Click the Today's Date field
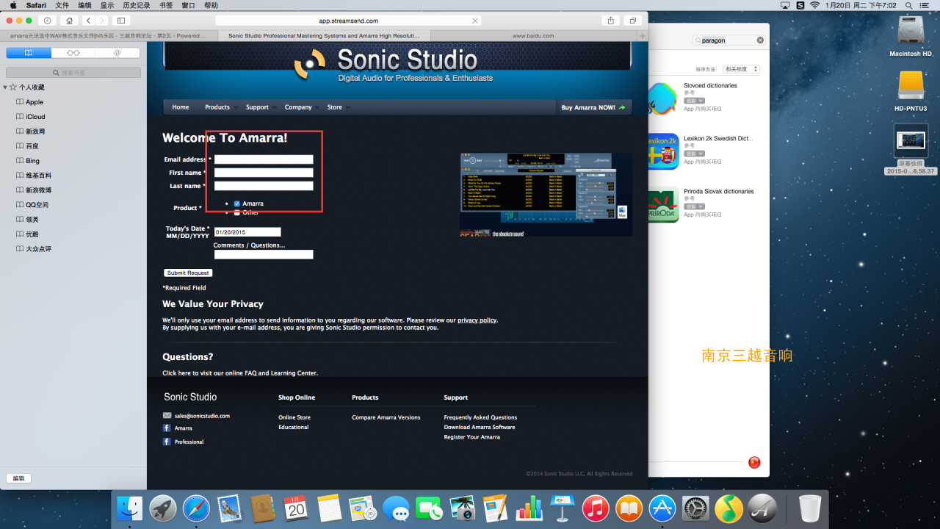Screen dimensions: 940x529 pyautogui.click(x=247, y=232)
